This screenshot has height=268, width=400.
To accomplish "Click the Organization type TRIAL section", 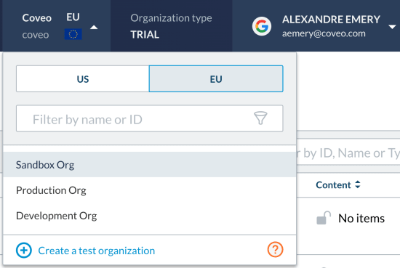I will pos(171,25).
